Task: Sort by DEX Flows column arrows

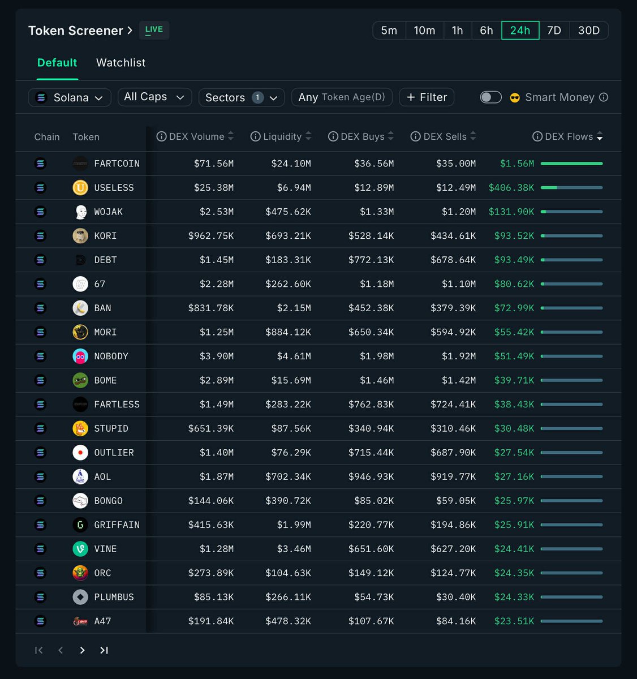Action: pos(600,136)
